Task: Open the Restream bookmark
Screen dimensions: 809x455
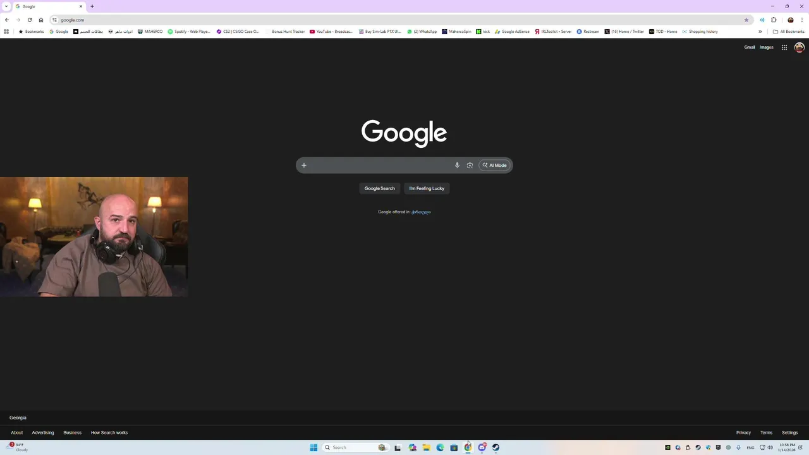Action: 588,32
